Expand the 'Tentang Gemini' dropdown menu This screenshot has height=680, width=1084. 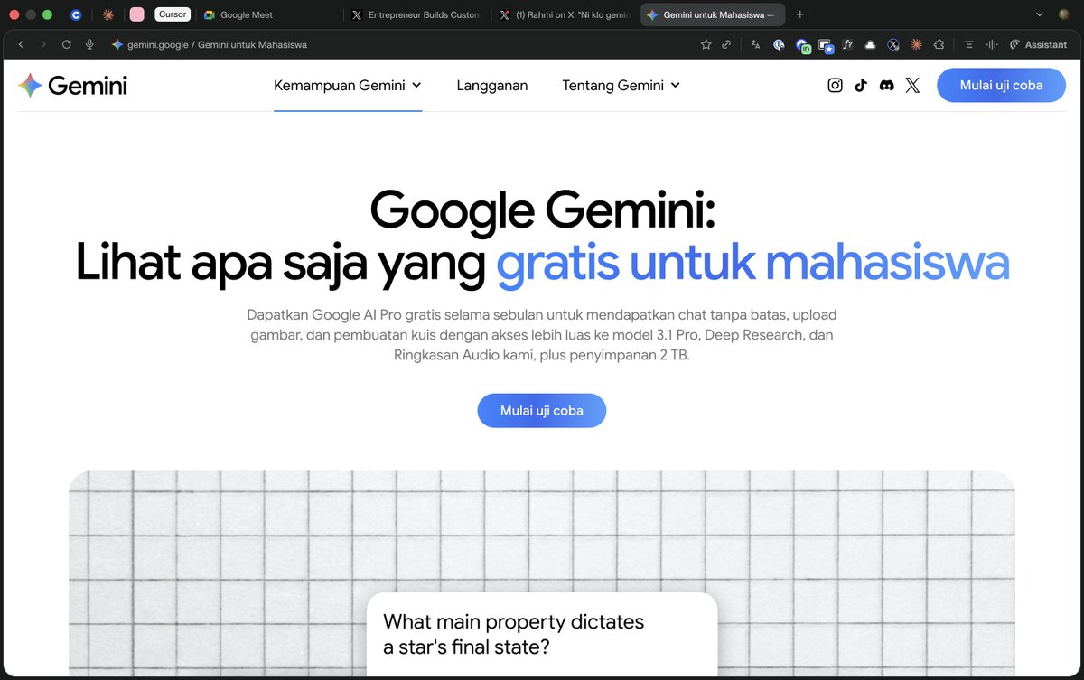point(621,86)
